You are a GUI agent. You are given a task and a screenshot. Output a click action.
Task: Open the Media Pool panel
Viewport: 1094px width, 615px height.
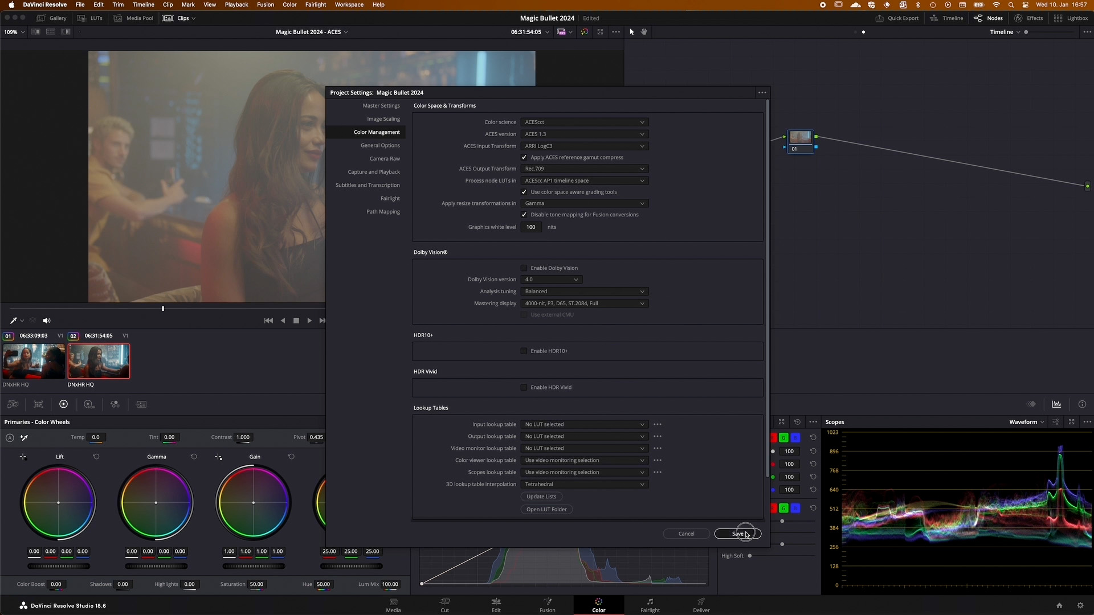point(133,18)
